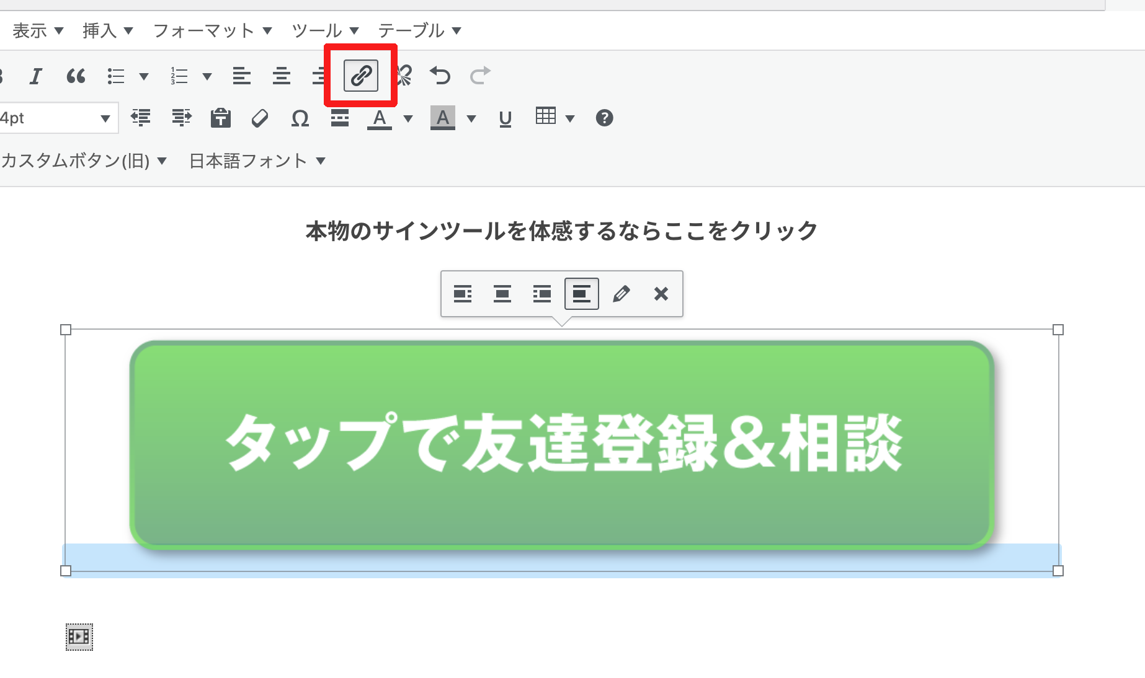
Task: Open text color picker dropdown arrow
Action: click(408, 118)
